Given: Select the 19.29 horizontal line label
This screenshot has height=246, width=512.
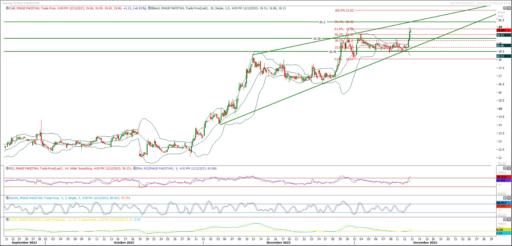Looking at the screenshot, I should coord(316,39).
